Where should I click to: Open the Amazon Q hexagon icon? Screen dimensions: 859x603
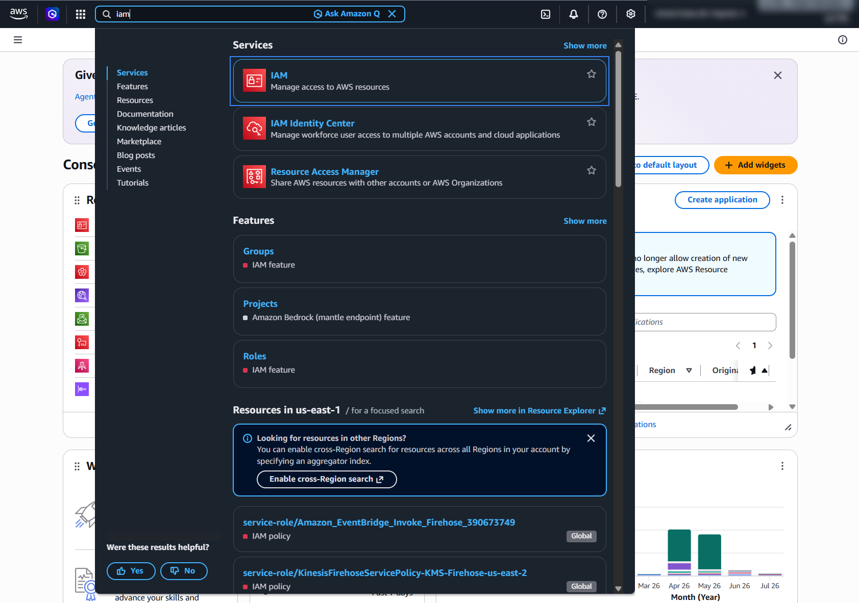(52, 14)
